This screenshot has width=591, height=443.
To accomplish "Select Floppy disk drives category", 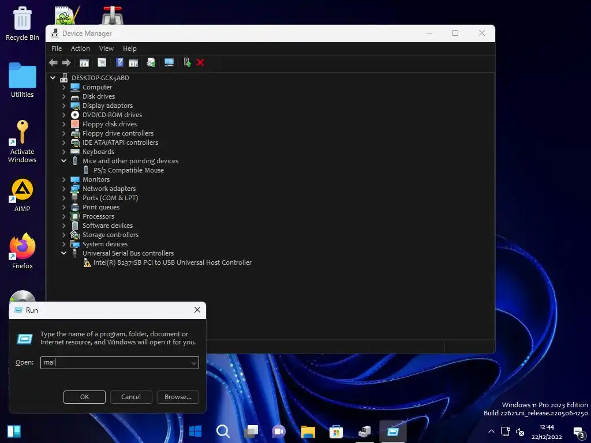I will pyautogui.click(x=109, y=124).
